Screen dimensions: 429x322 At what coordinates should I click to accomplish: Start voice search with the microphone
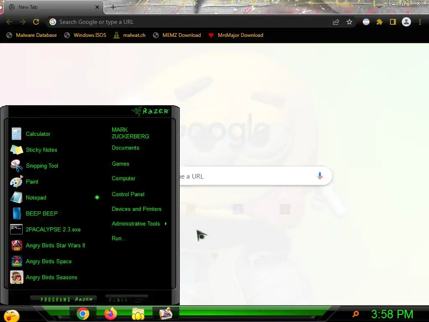tap(320, 176)
